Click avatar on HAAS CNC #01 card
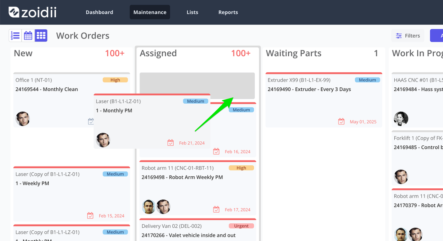Screen dimensions: 443x241 pos(401,119)
